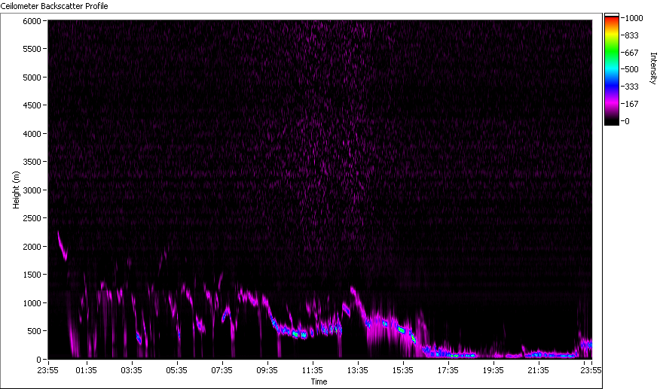
Task: Click the 11:35 time axis label
Action: click(x=313, y=370)
